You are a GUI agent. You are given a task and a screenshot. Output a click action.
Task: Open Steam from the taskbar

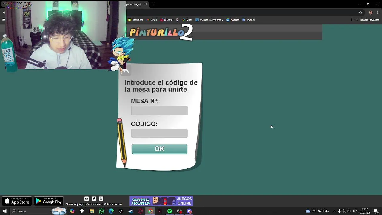131,211
